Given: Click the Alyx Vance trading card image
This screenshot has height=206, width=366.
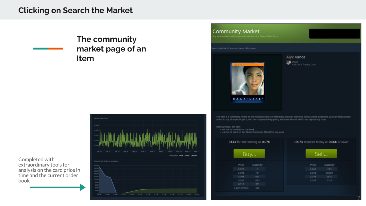Looking at the screenshot, I should point(248,82).
